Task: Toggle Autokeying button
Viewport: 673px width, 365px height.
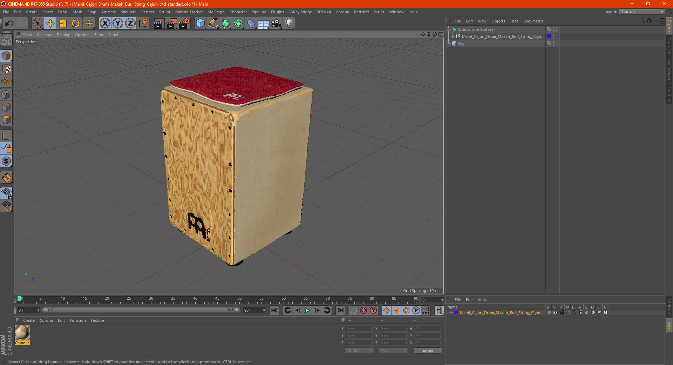Action: point(363,310)
